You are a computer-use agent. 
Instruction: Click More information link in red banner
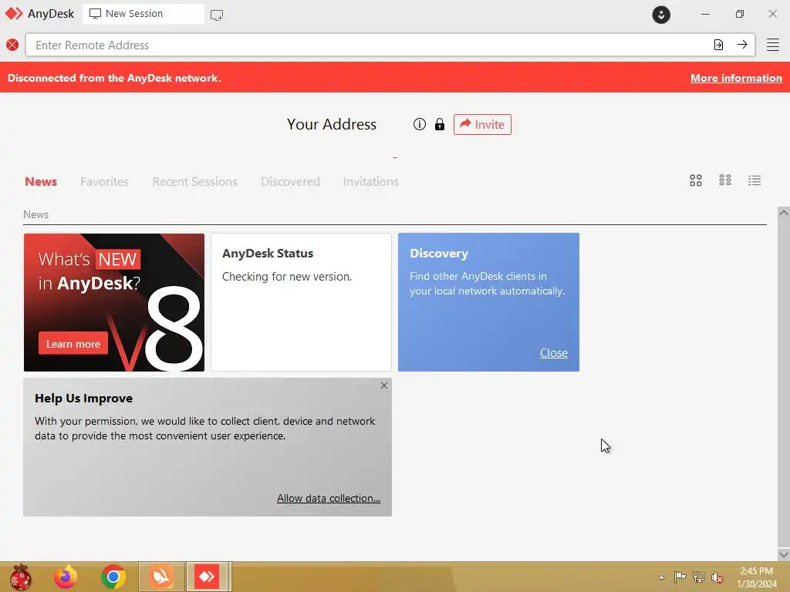736,78
